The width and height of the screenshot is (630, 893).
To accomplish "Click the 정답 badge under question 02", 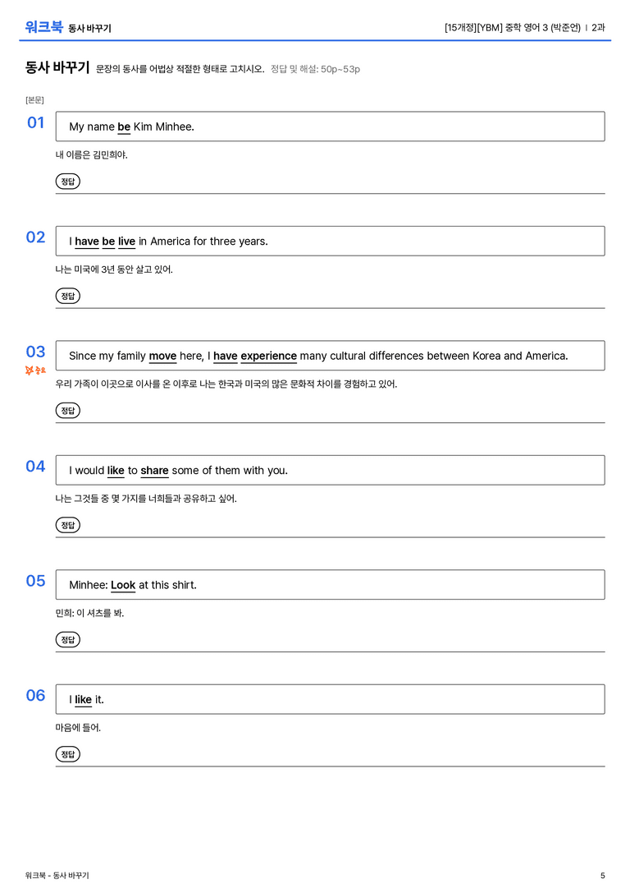I will click(67, 296).
